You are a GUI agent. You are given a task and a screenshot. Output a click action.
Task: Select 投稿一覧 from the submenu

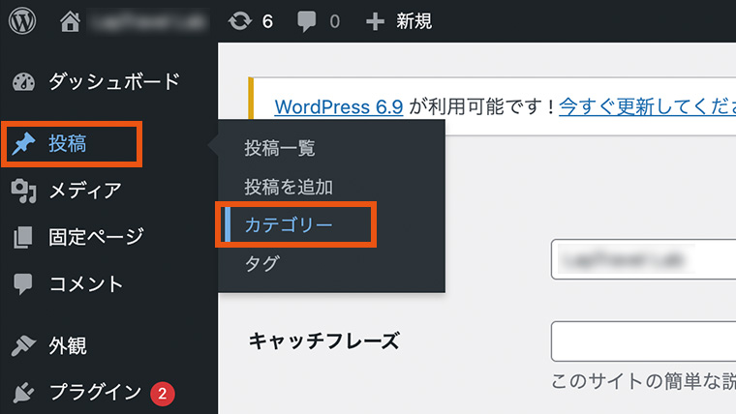[280, 148]
